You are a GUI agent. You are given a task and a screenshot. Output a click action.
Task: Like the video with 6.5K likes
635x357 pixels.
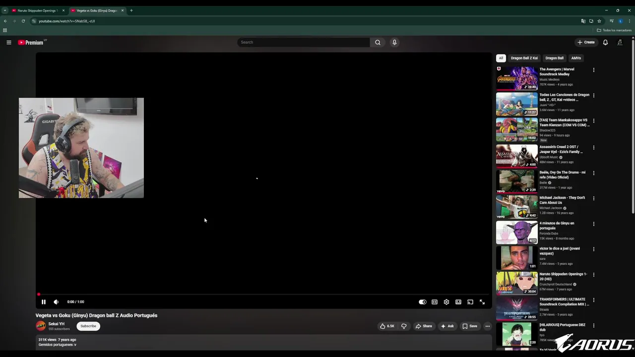[x=387, y=326]
